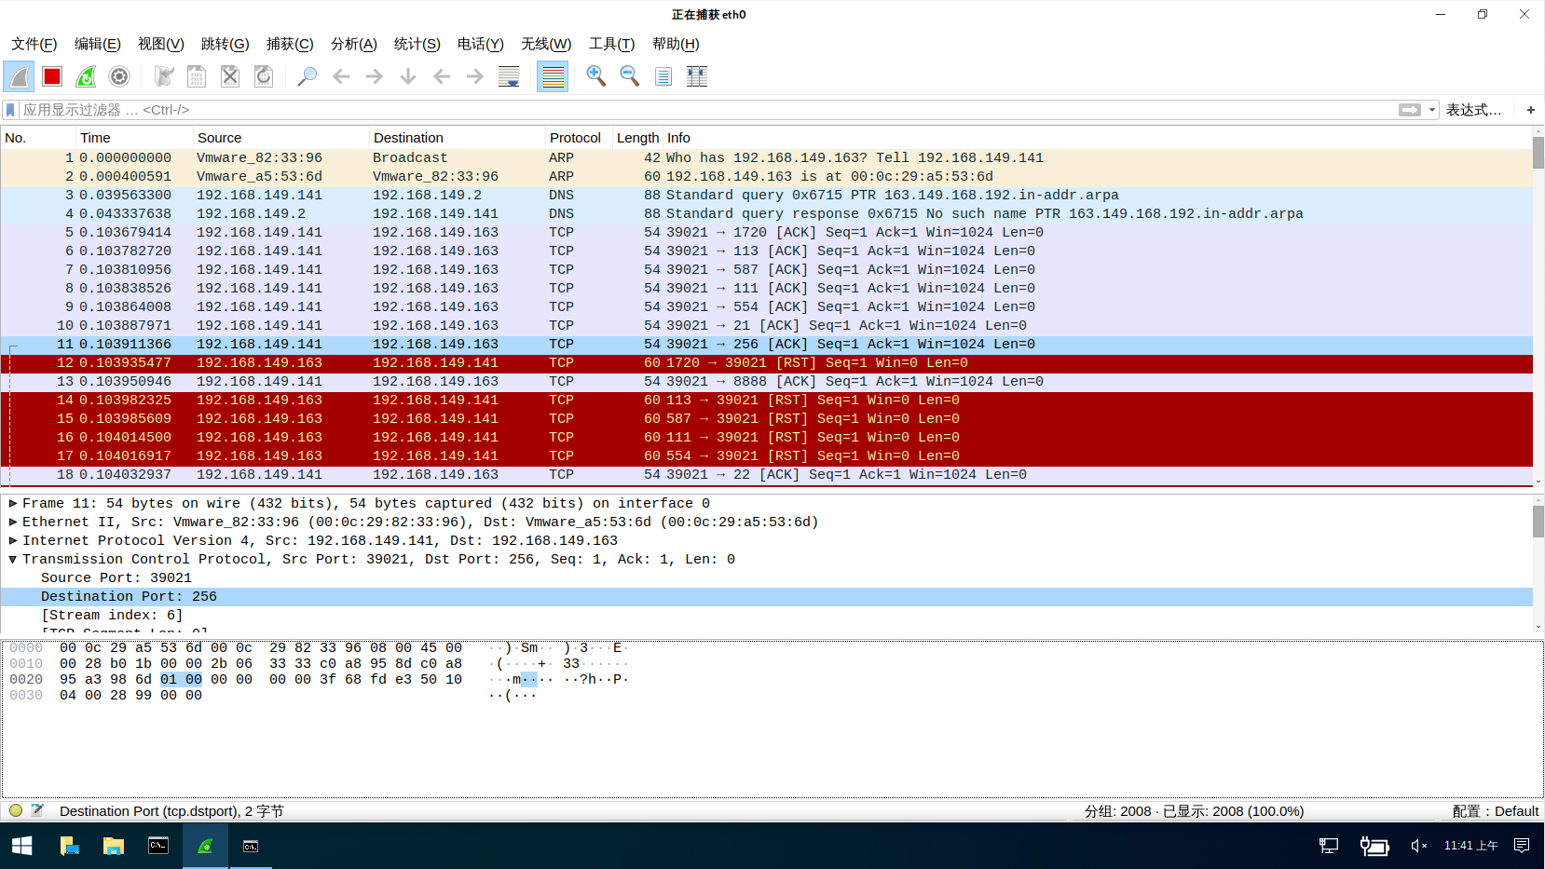
Task: Open capture options gear icon
Action: click(119, 76)
